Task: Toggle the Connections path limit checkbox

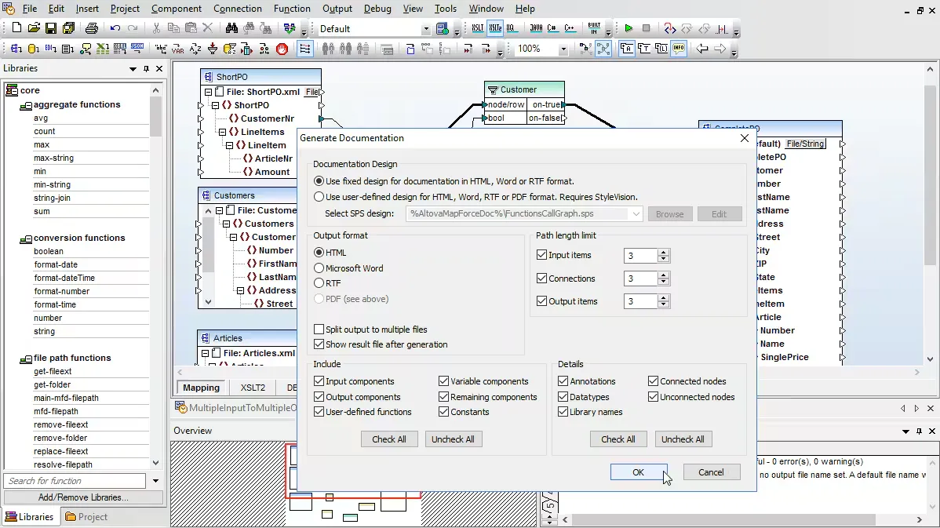Action: [542, 278]
